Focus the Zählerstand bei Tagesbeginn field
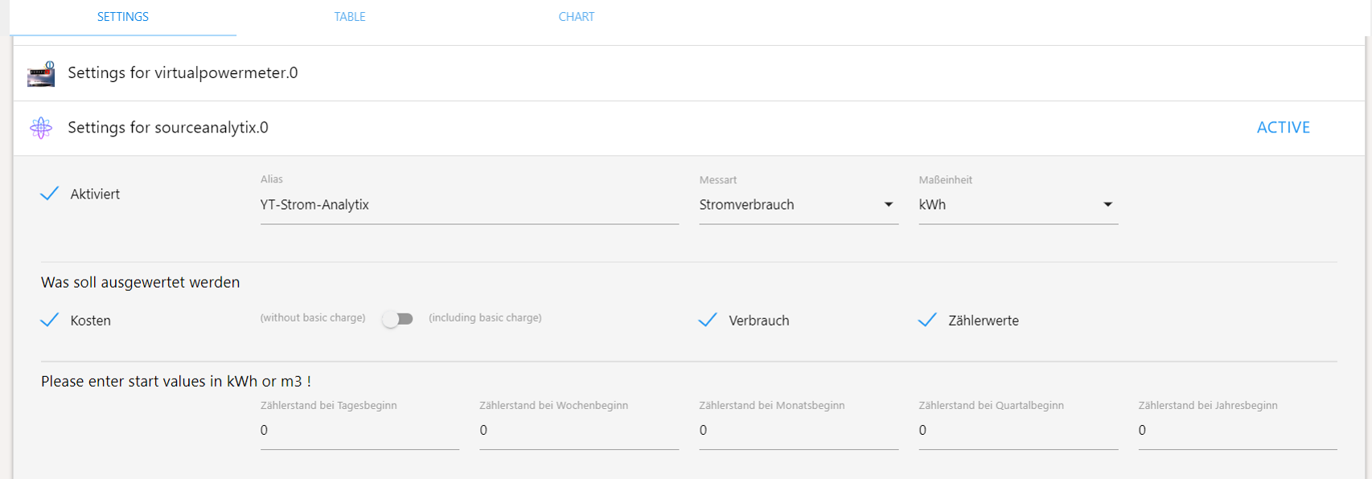Image resolution: width=1372 pixels, height=479 pixels. [x=359, y=431]
